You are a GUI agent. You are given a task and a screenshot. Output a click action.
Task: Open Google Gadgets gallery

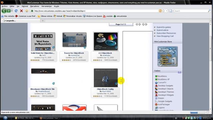165,101
